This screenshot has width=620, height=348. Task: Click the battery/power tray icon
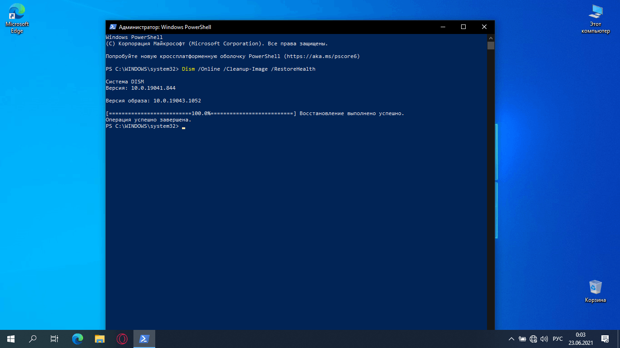(522, 338)
